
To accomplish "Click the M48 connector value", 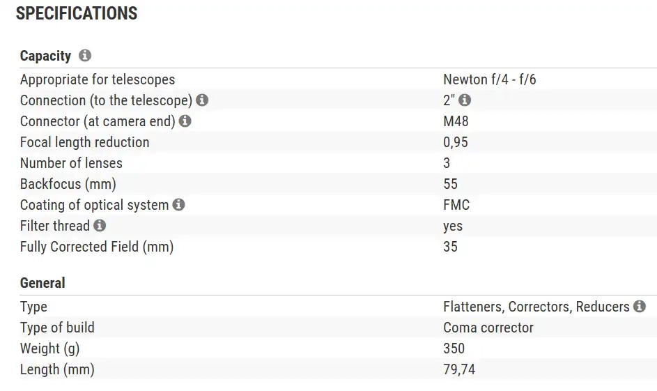I will click(x=456, y=121).
